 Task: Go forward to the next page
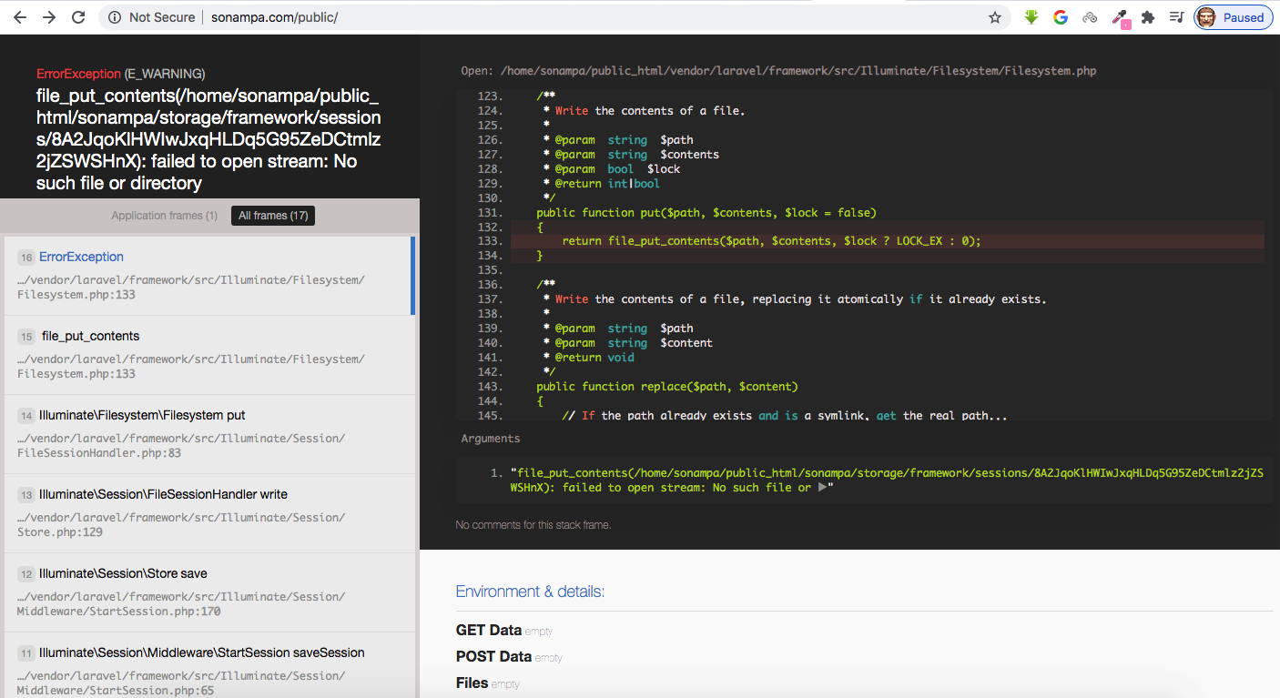click(49, 17)
